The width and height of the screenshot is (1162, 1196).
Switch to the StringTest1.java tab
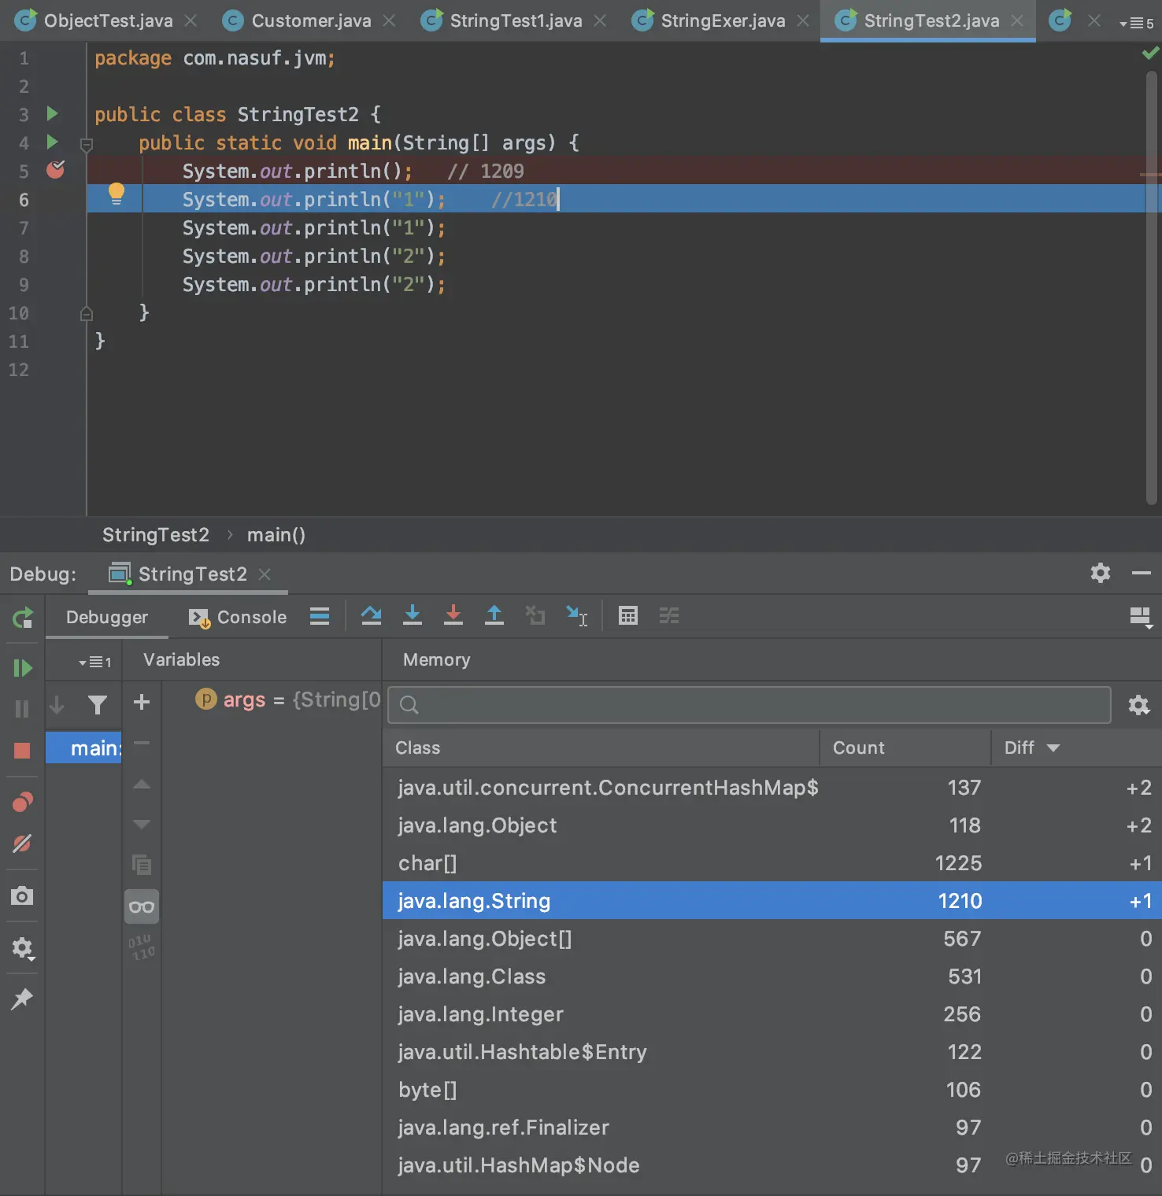pos(516,20)
